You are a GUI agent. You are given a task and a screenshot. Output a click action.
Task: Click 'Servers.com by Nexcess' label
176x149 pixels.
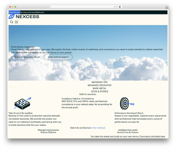coord(128,132)
